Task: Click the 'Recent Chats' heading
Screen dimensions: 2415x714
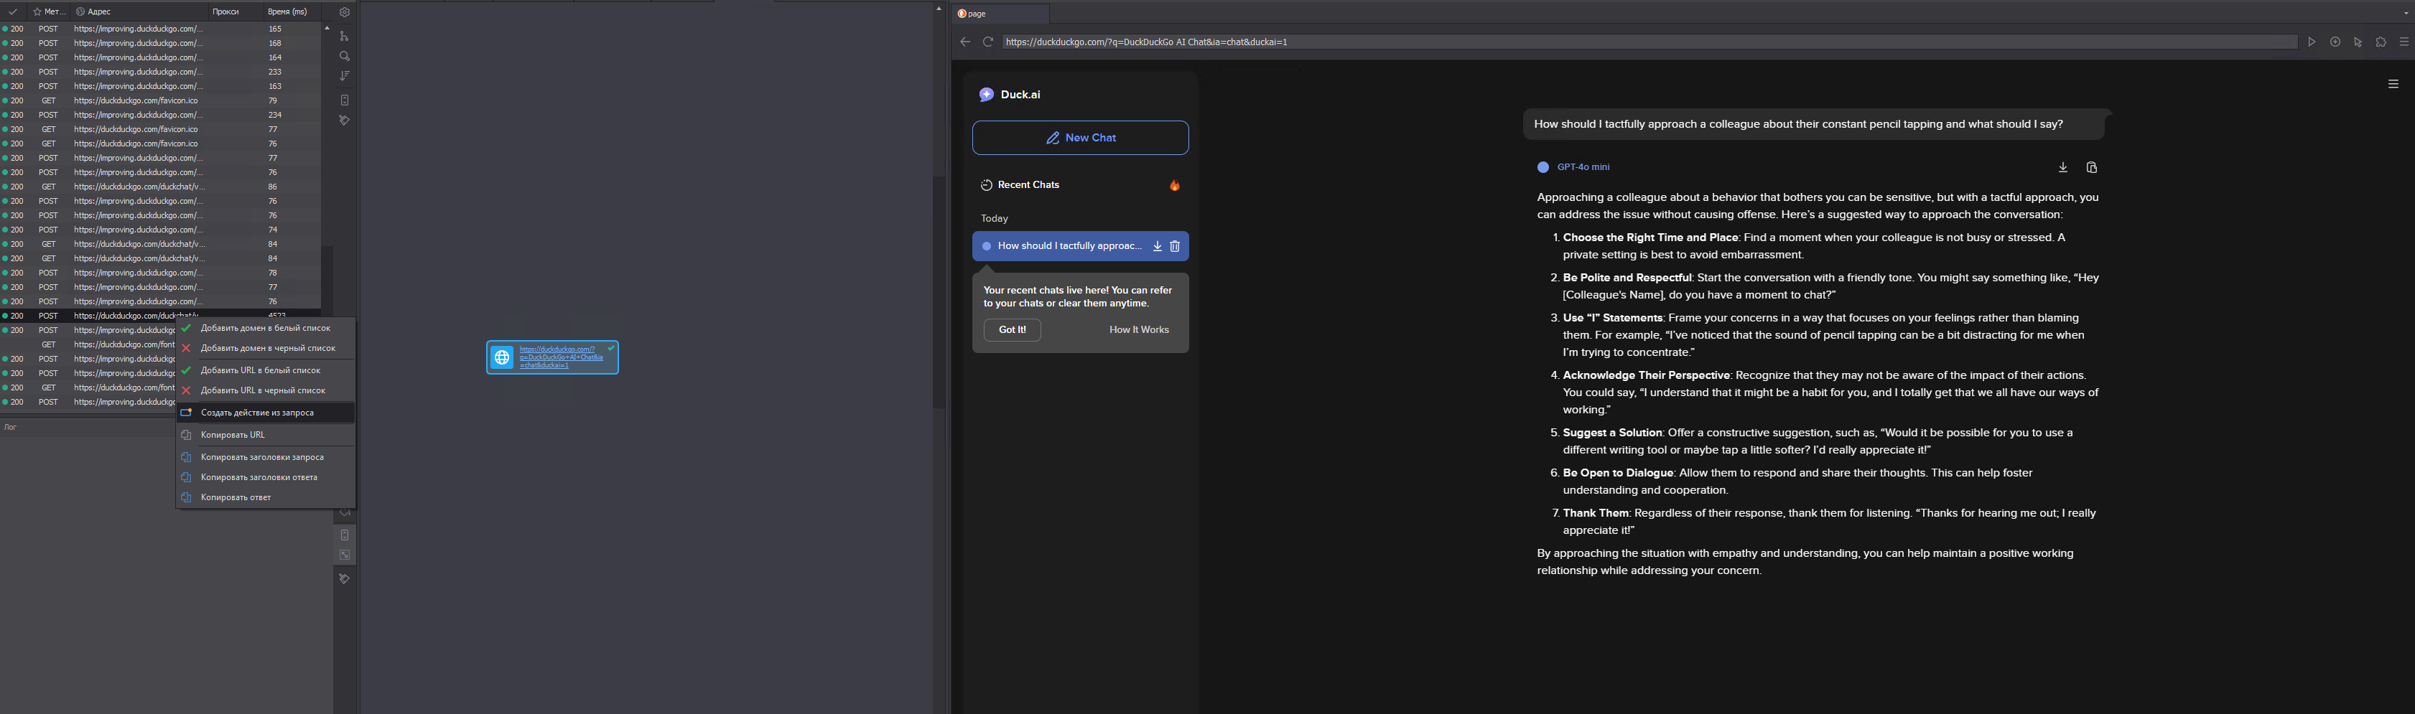Action: coord(1028,186)
